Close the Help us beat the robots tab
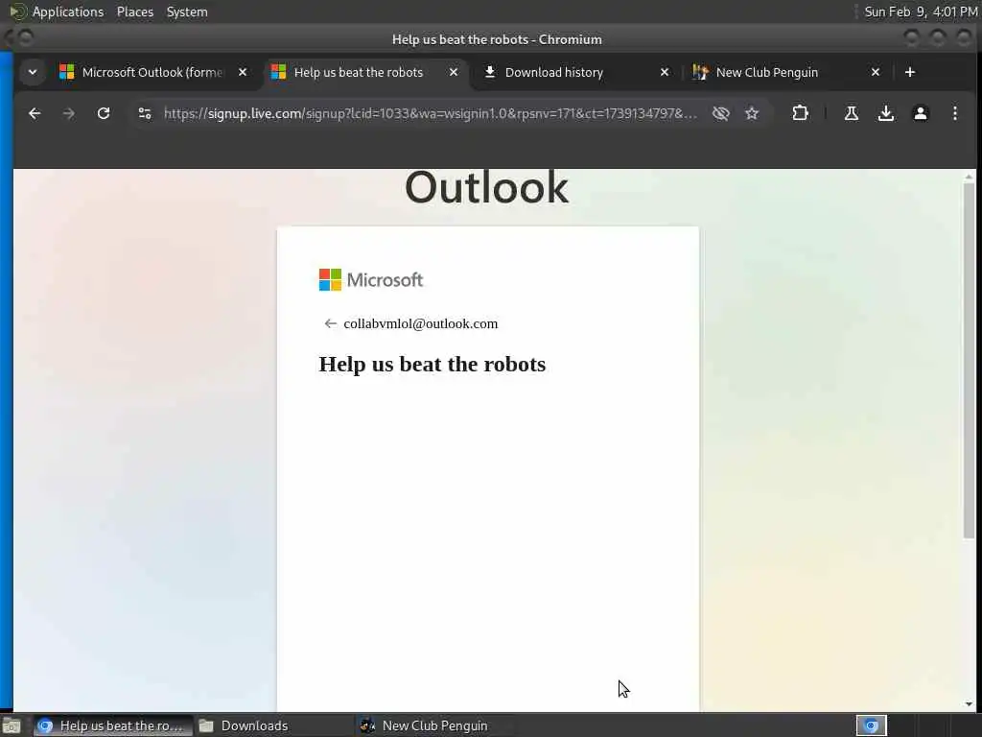Screen dimensions: 982x737 click(454, 72)
